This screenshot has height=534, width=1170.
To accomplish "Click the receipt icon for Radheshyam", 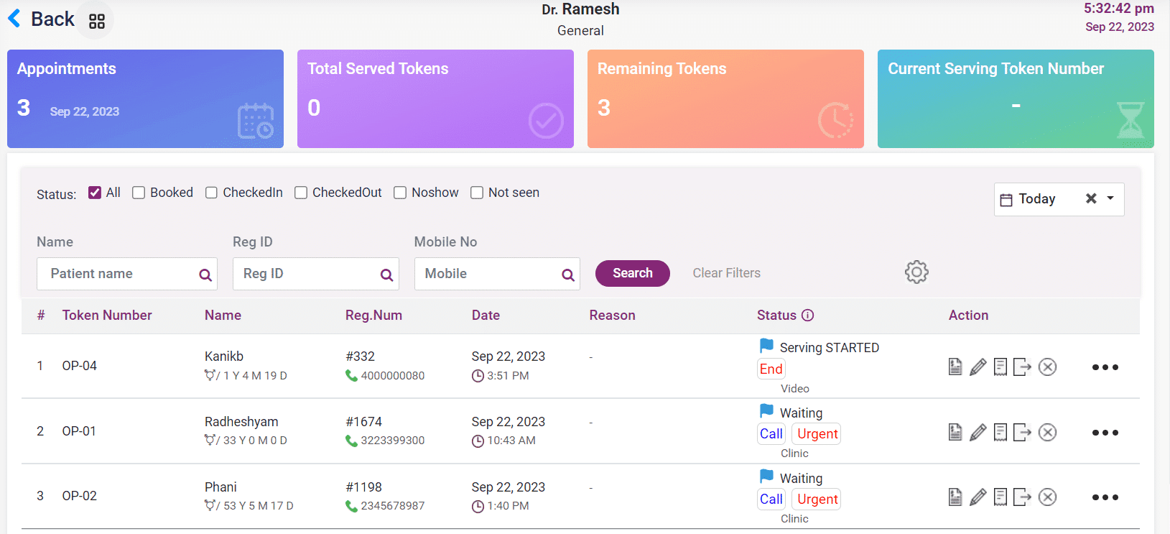I will pos(1000,433).
